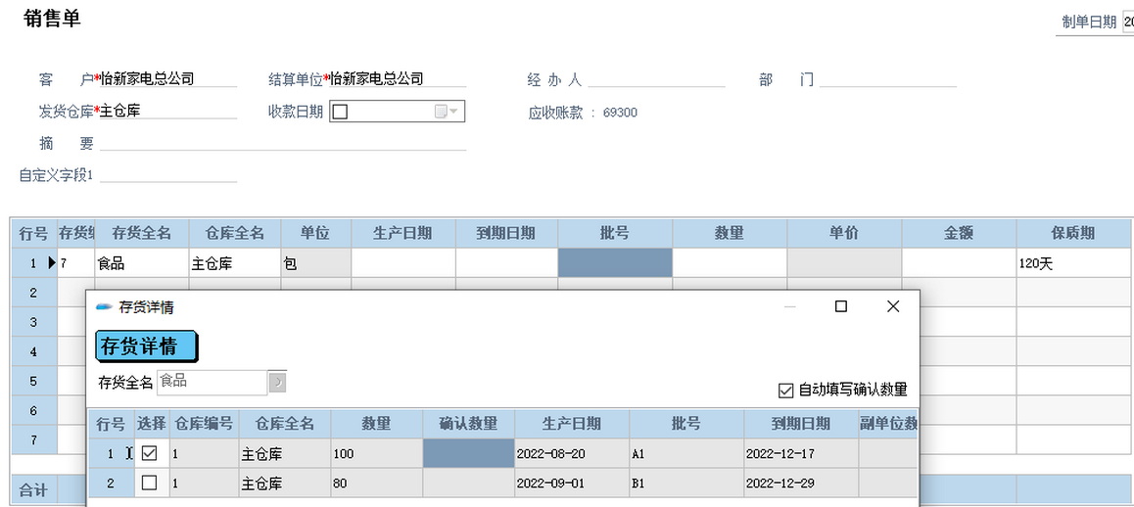
Task: Minimize the 存货详情 dialog window
Action: [789, 306]
